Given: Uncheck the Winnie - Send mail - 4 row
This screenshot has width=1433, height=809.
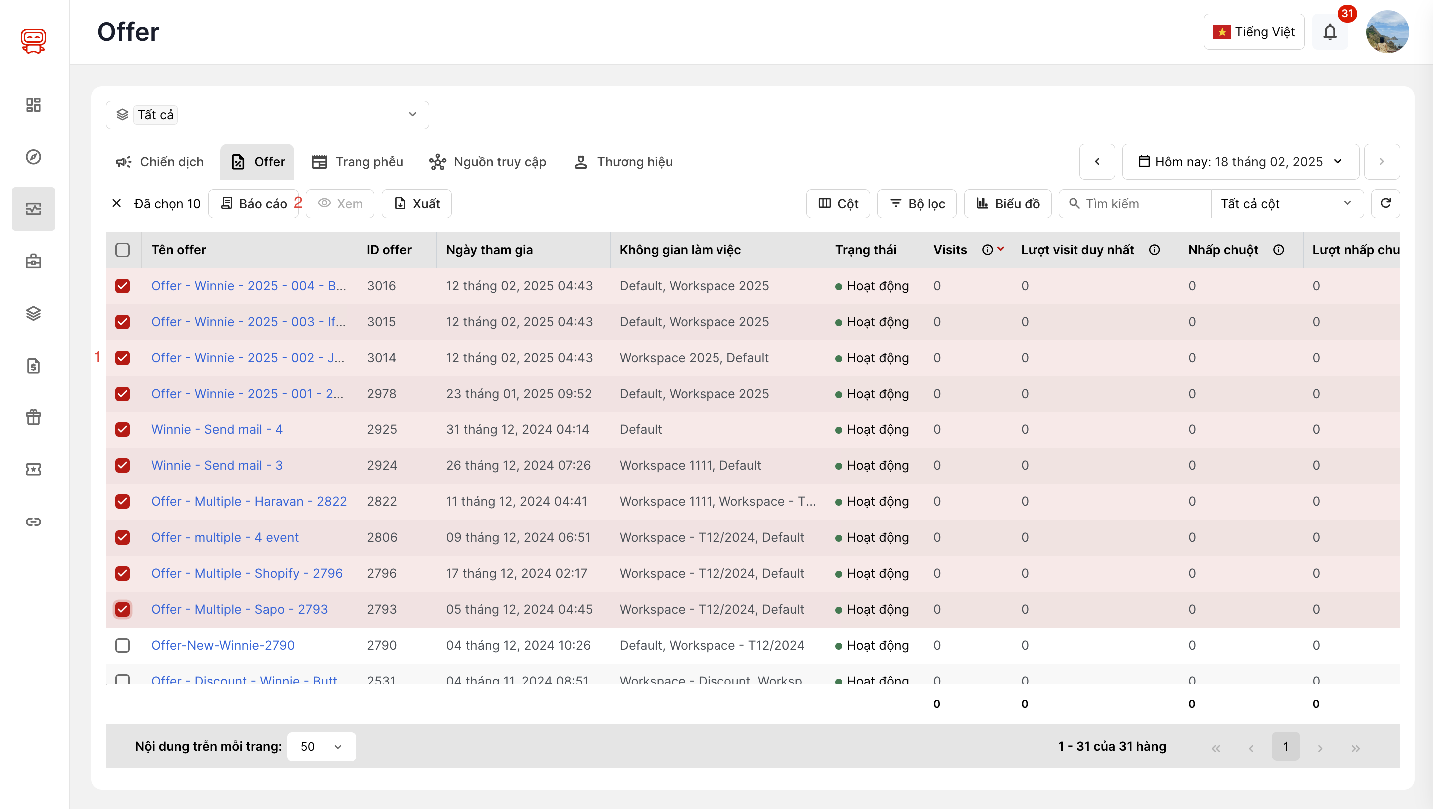Looking at the screenshot, I should 122,429.
